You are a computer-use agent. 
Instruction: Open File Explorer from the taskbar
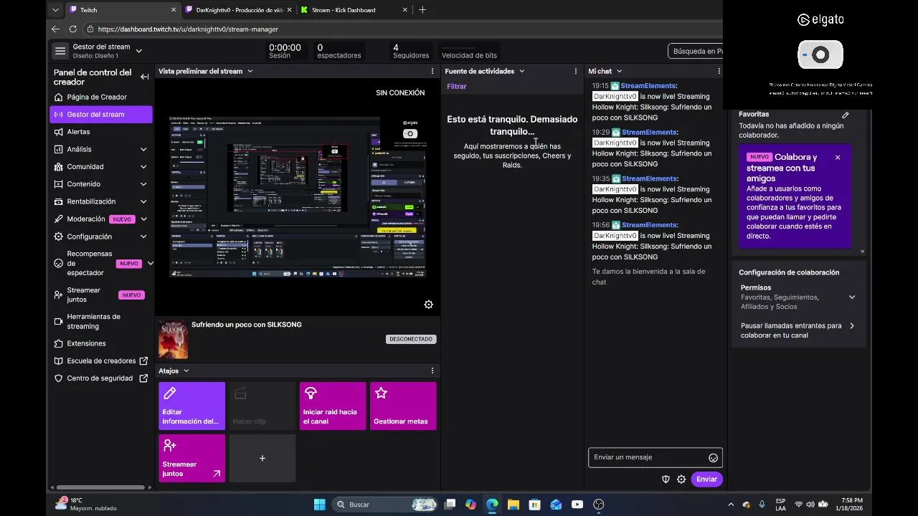[514, 505]
